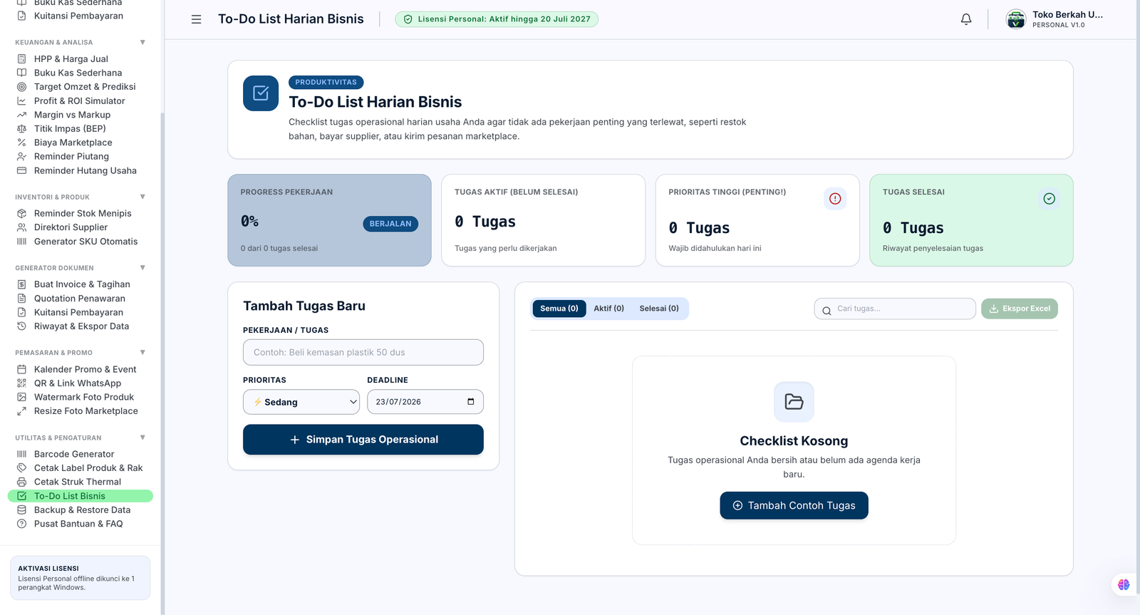The image size is (1140, 615).
Task: Collapse Generator Dokumen section arrow
Action: (142, 268)
